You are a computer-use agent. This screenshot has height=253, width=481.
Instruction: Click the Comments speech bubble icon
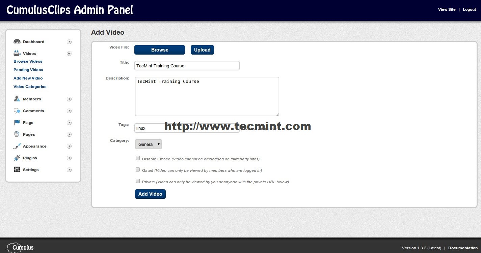pyautogui.click(x=17, y=110)
